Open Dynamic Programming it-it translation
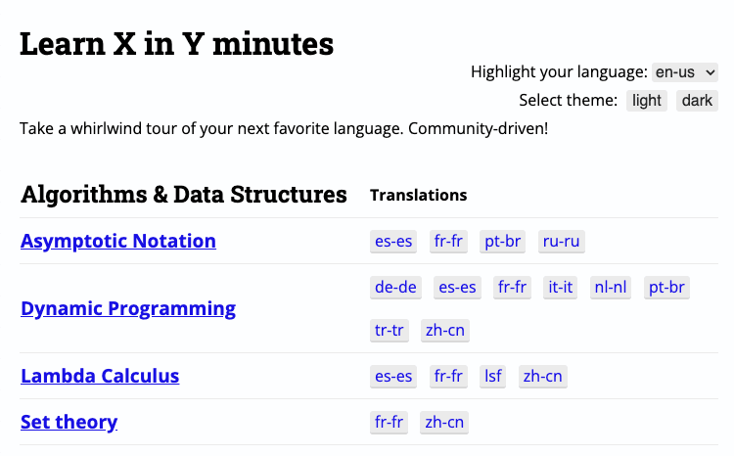The height and width of the screenshot is (456, 734). (561, 288)
